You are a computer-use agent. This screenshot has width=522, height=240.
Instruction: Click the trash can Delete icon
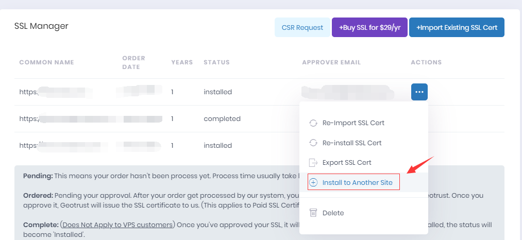click(313, 213)
